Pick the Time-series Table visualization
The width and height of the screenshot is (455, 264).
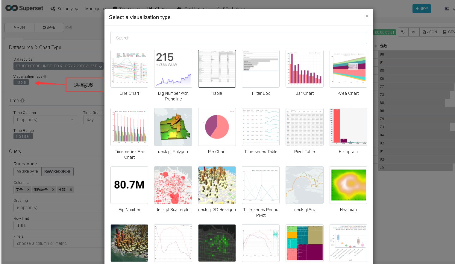click(261, 127)
